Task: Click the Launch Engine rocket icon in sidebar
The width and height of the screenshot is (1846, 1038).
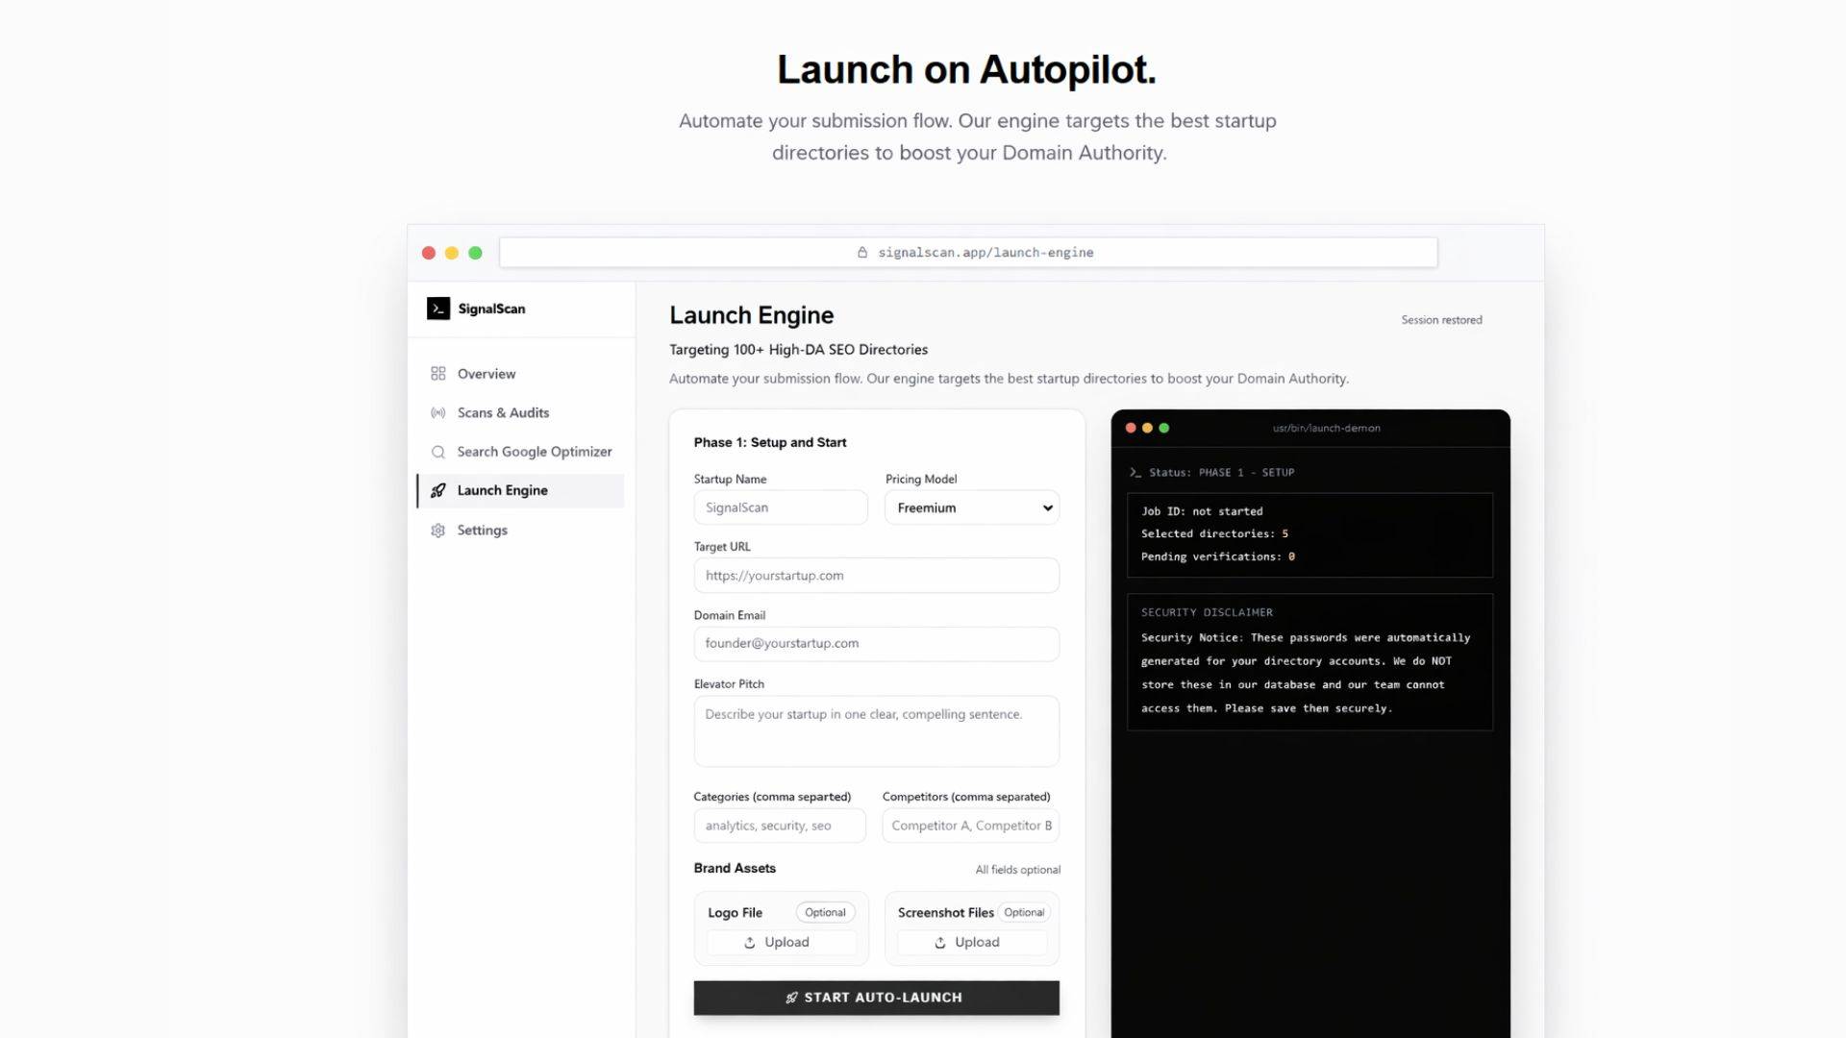Action: pos(438,490)
